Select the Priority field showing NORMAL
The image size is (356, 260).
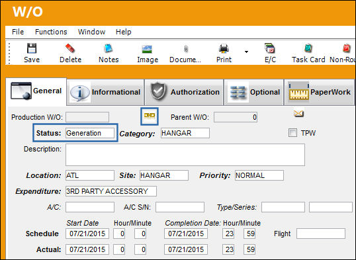click(x=259, y=175)
